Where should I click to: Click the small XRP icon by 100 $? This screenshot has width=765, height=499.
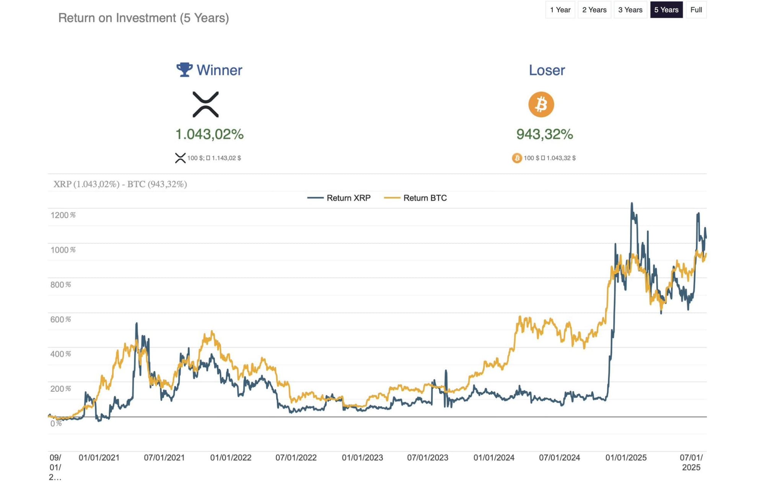[180, 158]
